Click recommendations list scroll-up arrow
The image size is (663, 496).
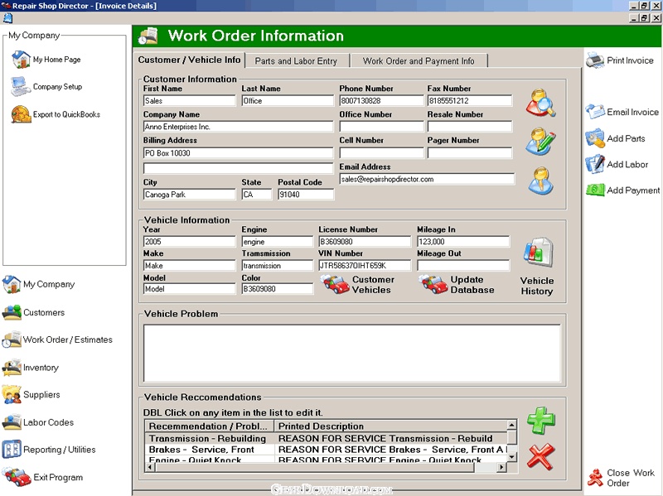tap(511, 425)
